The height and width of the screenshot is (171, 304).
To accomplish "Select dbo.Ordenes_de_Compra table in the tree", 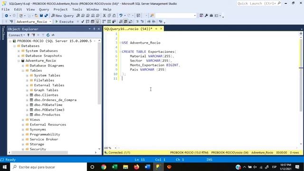I will coord(55,100).
